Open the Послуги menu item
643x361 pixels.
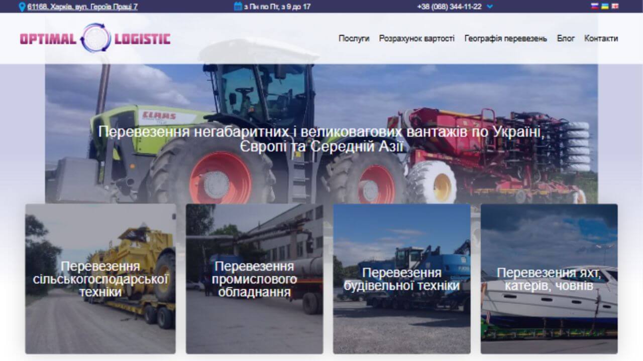[354, 38]
